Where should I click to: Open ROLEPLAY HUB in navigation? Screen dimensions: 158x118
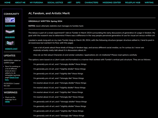133,3
